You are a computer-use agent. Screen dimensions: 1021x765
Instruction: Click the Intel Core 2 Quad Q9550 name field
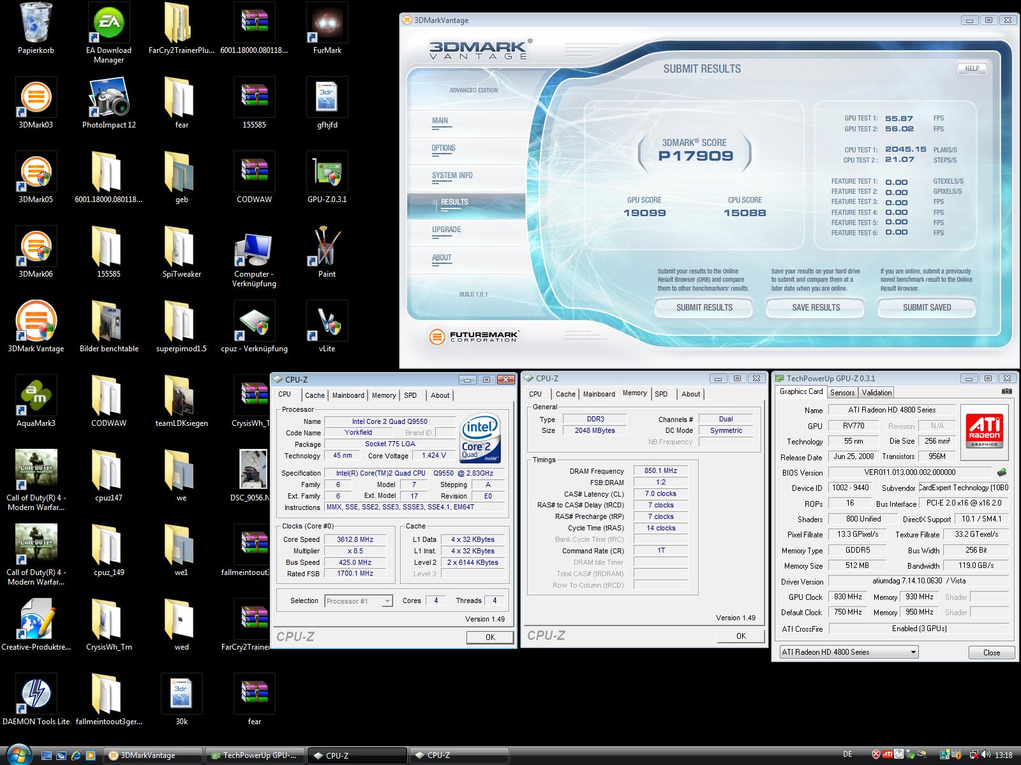(390, 421)
